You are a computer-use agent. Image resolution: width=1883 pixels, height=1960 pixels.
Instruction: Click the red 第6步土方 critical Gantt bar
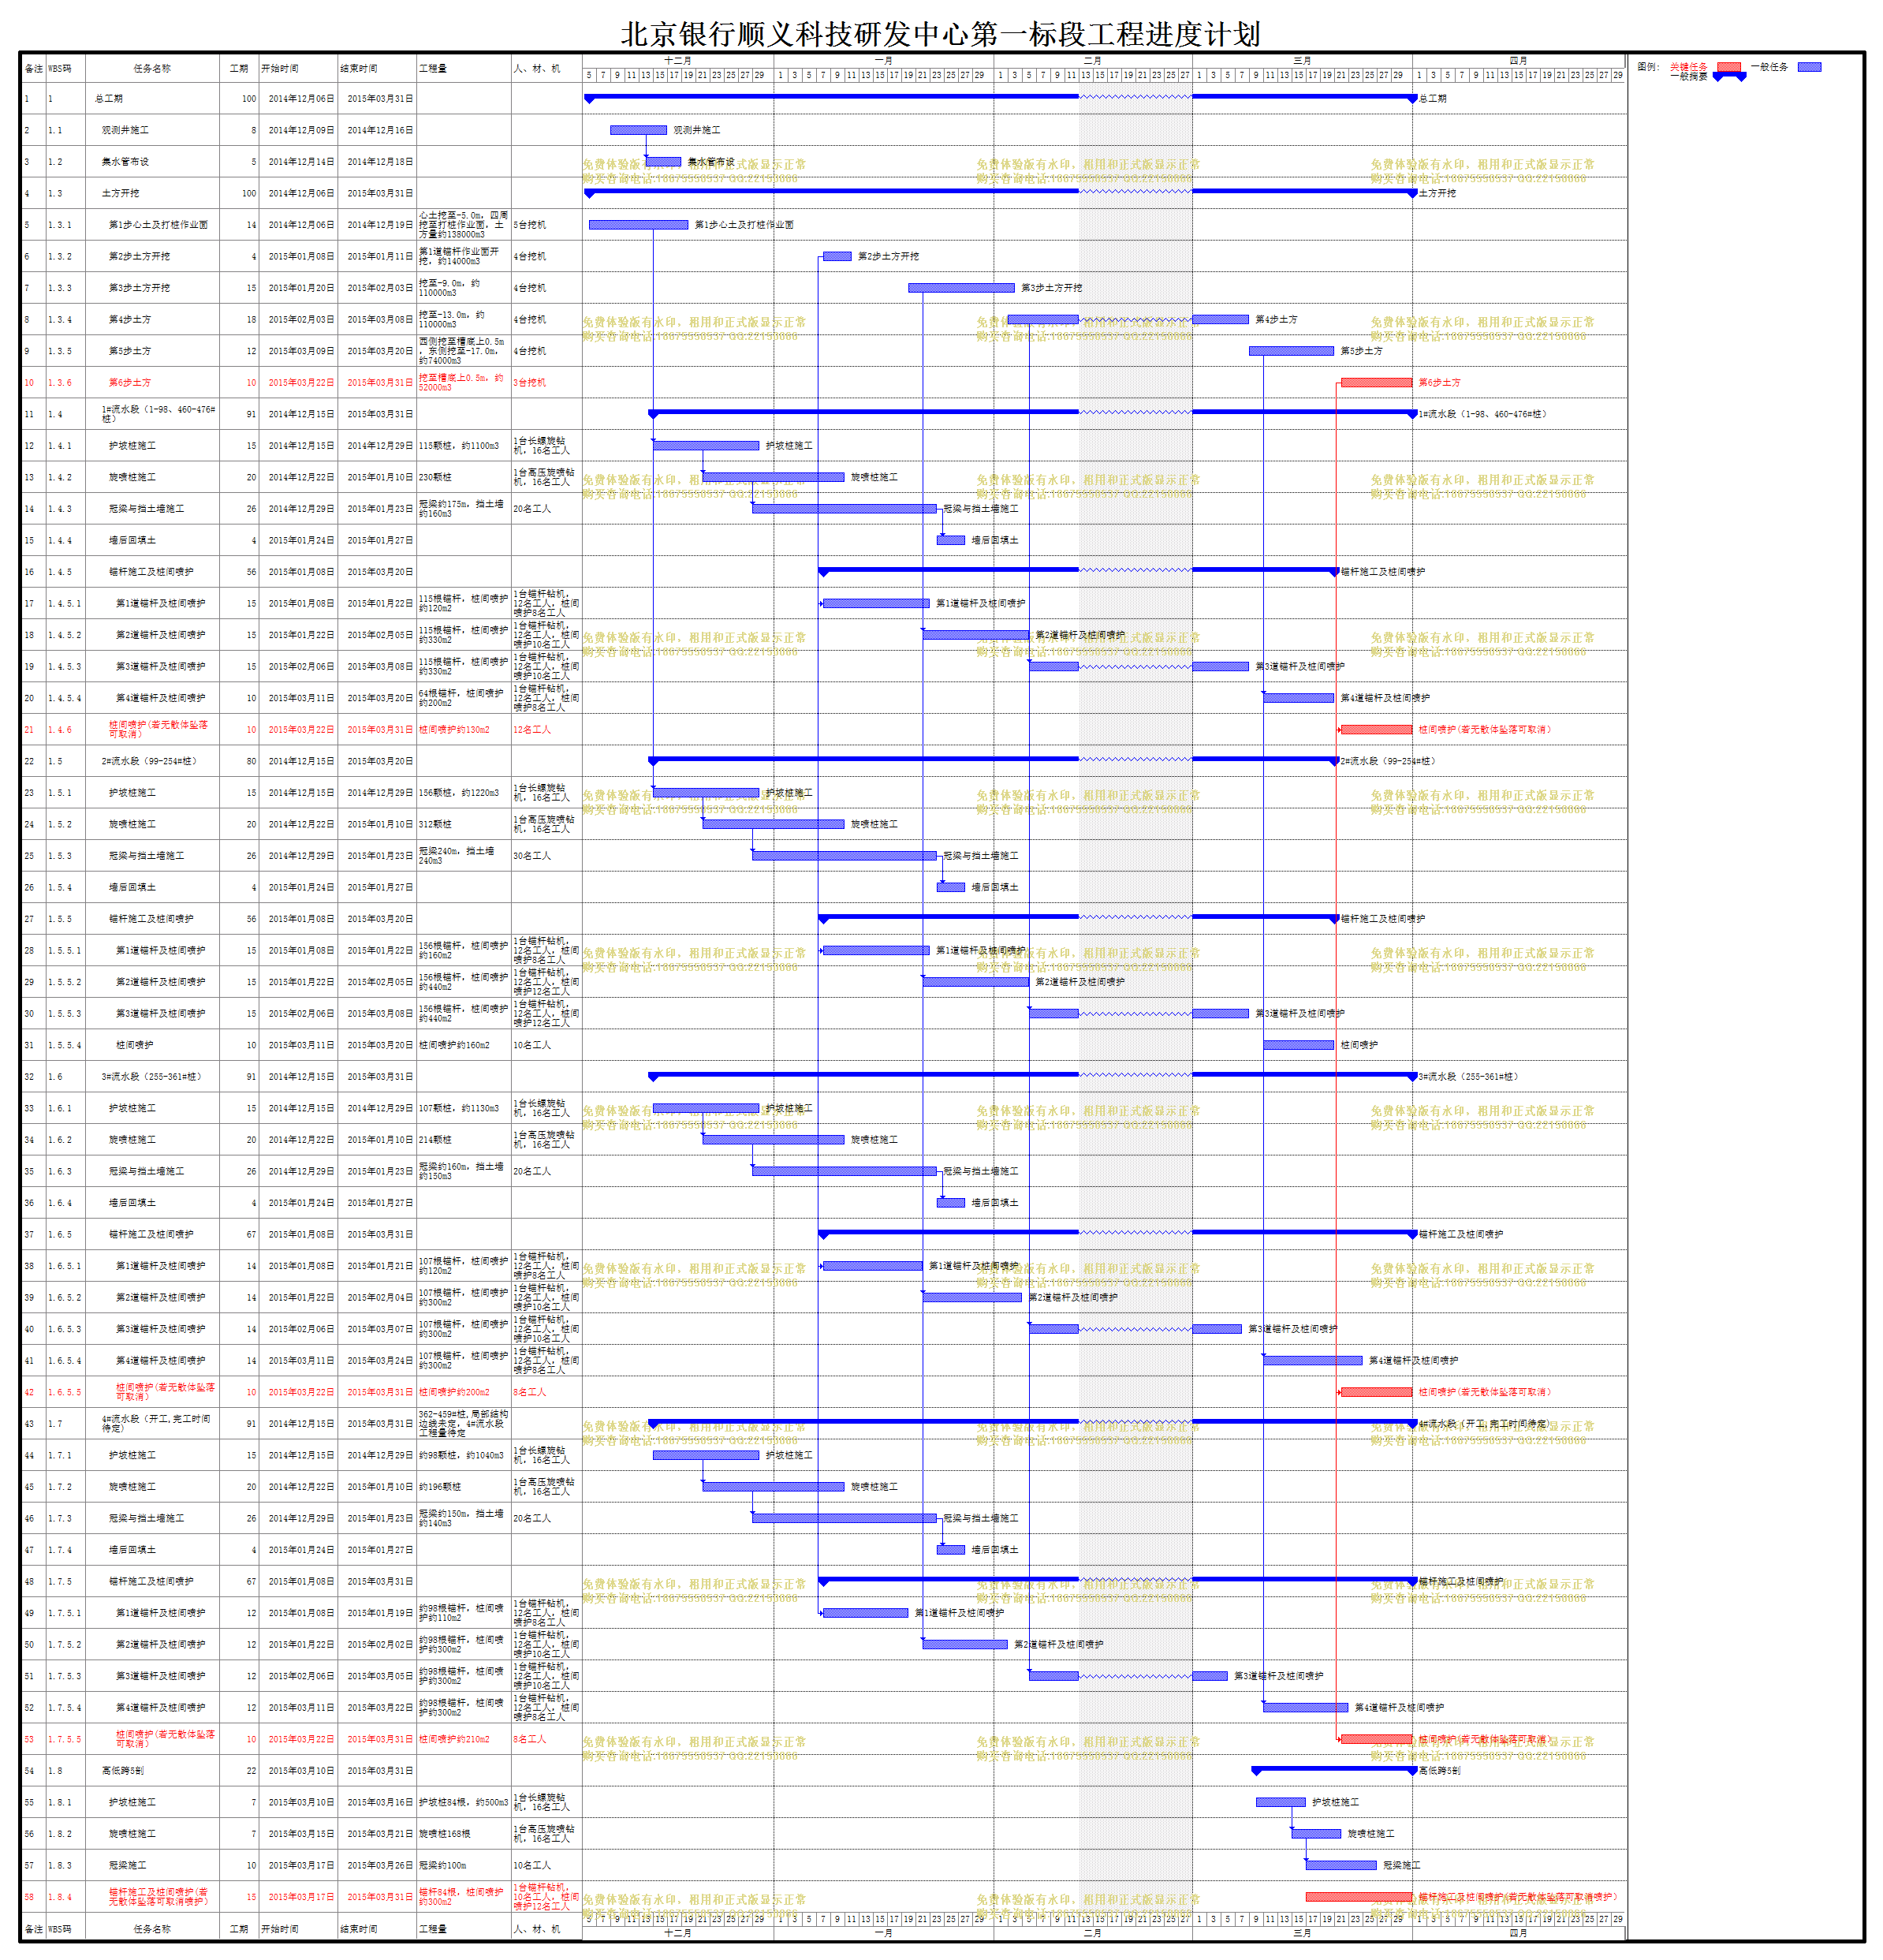point(1376,383)
